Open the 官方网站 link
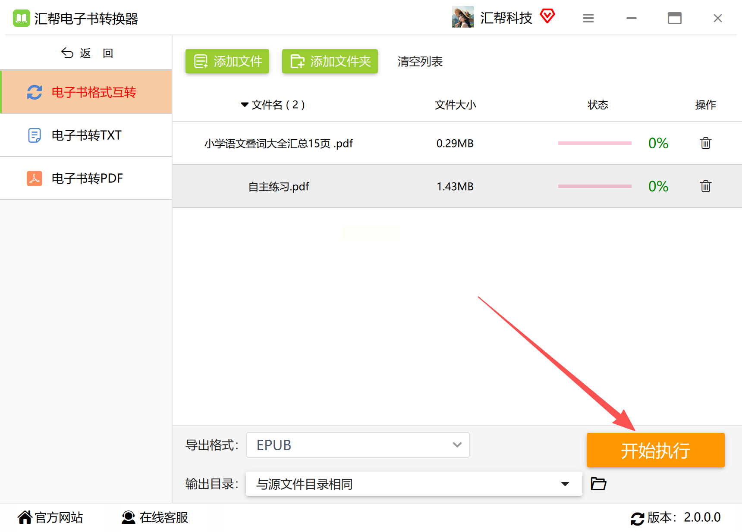 50,517
